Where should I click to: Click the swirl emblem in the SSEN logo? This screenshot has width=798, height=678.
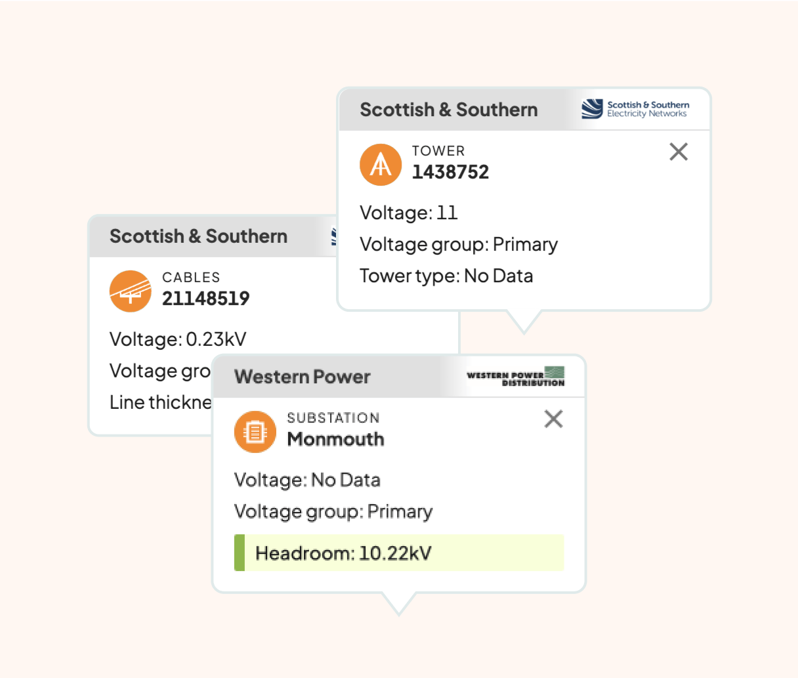tap(592, 109)
